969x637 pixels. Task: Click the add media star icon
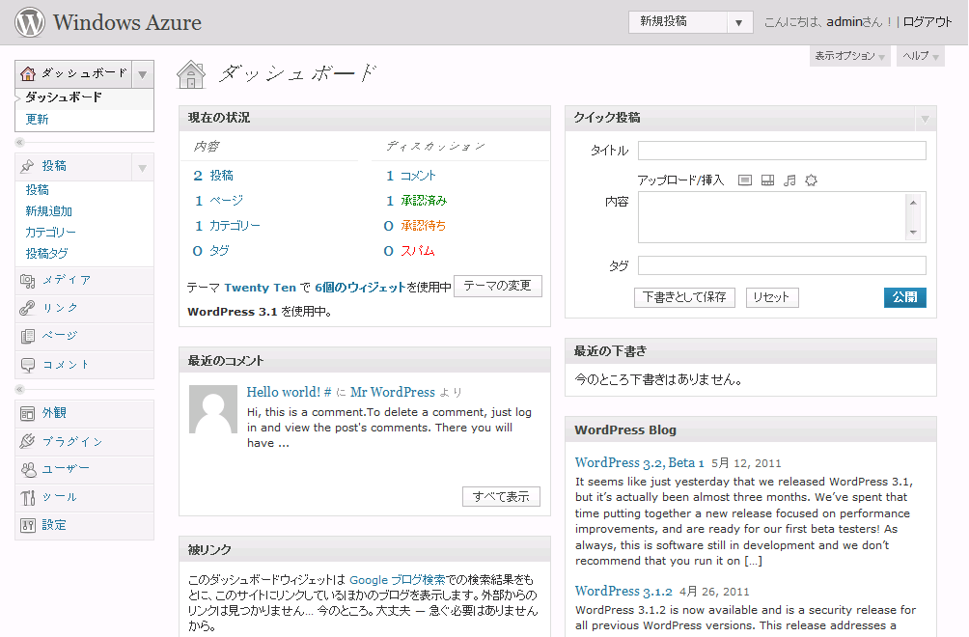pyautogui.click(x=812, y=180)
